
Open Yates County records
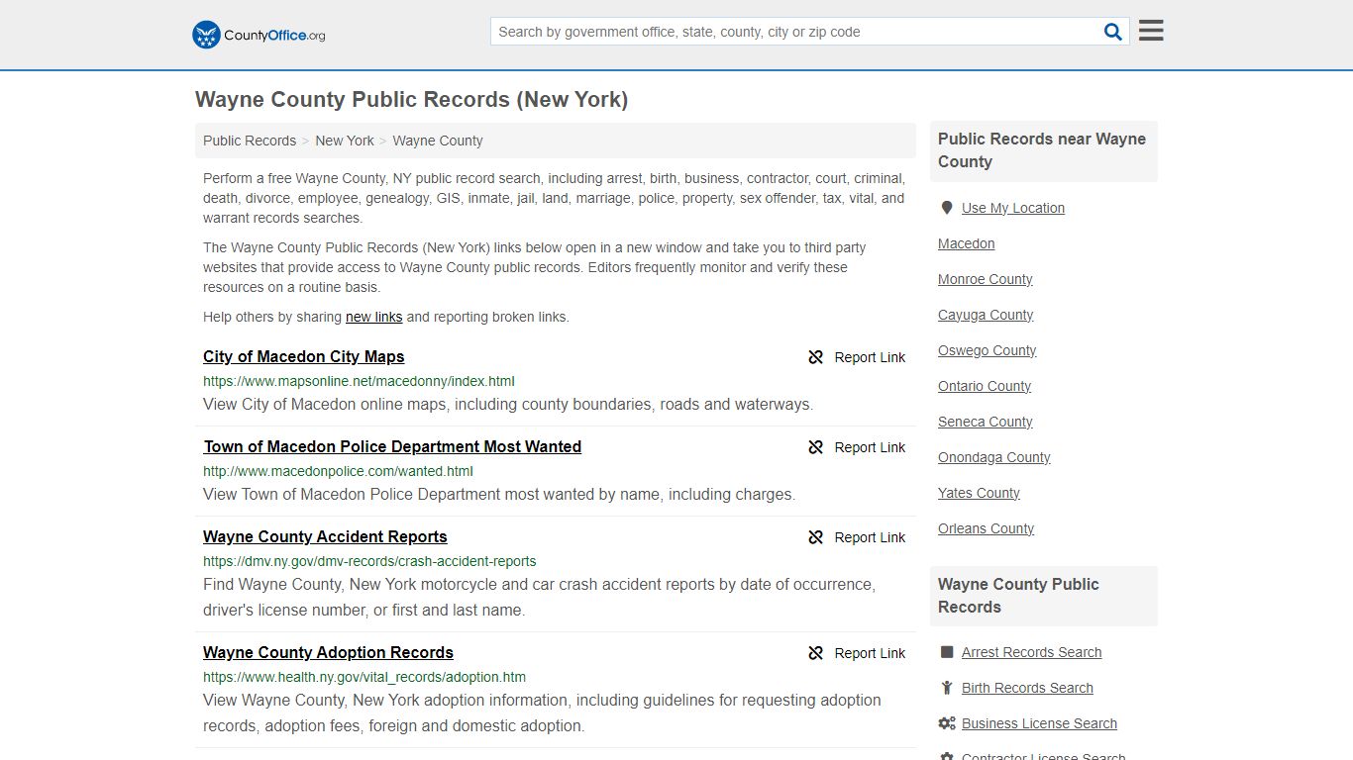(979, 493)
